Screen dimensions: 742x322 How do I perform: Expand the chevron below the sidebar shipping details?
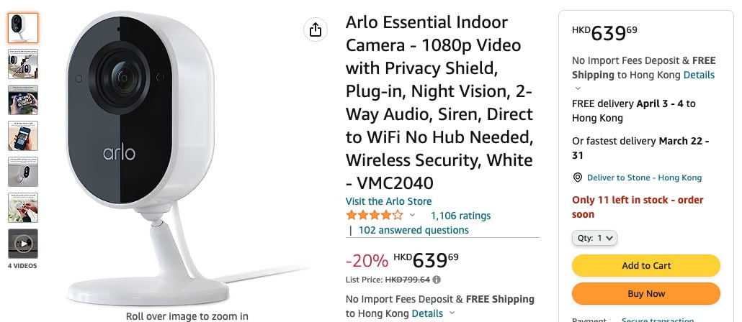577,88
